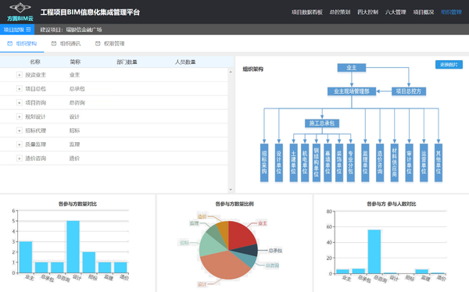Screen dimensions: 469x292
Task: Expand the 项目总包 row
Action: click(19, 89)
